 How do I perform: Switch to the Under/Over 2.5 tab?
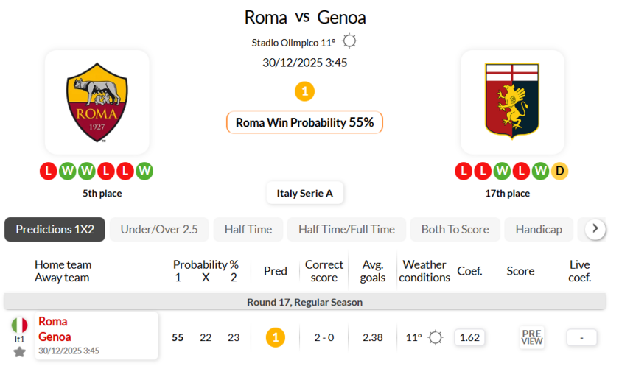click(x=159, y=229)
